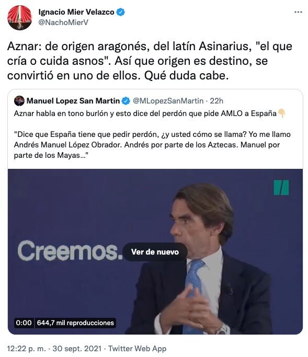Viewport: 308px width, 357px height.
Task: Click Ignacio Mier Velazco's profile avatar
Action: pyautogui.click(x=19, y=18)
